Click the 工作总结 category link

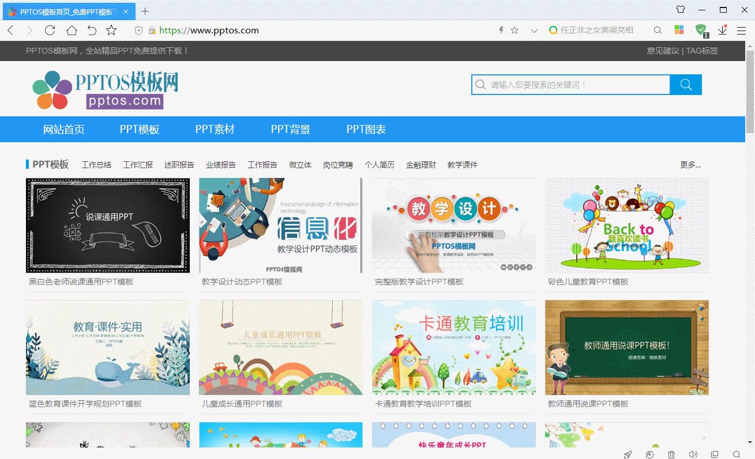click(x=96, y=165)
